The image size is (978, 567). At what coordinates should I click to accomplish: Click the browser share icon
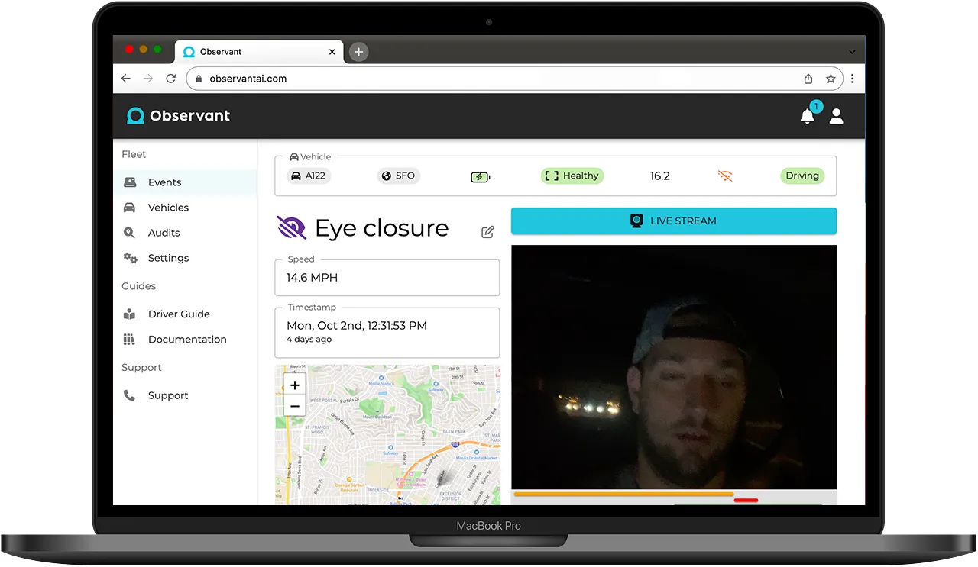808,79
